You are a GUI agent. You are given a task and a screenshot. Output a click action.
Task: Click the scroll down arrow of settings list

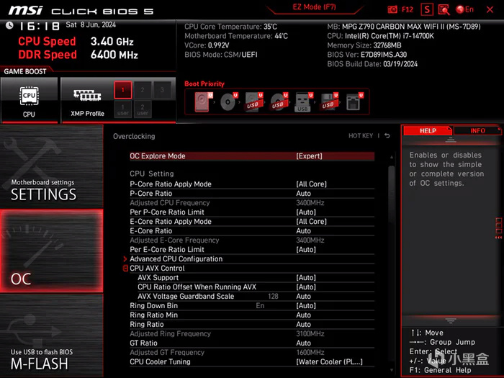(x=392, y=370)
